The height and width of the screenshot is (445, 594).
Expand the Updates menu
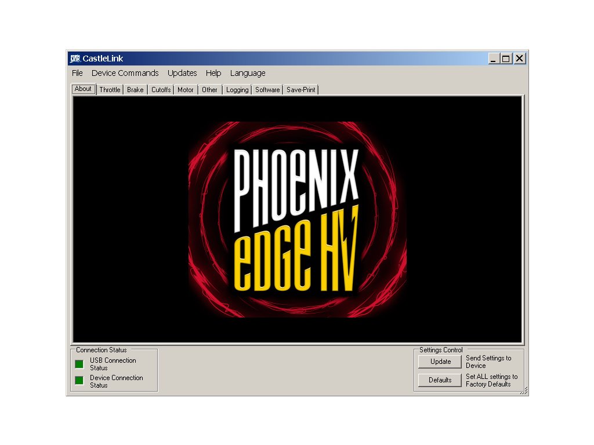[182, 73]
